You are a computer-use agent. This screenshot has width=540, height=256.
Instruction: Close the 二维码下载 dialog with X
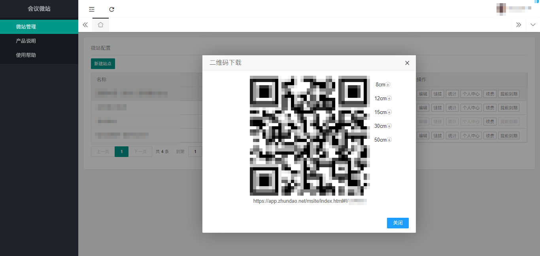point(407,63)
